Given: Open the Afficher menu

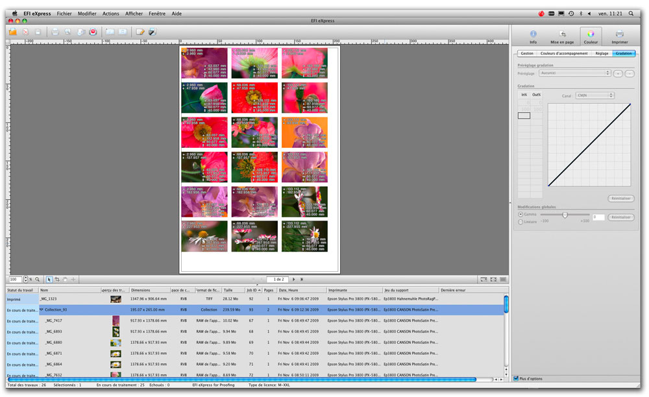Looking at the screenshot, I should [x=134, y=14].
